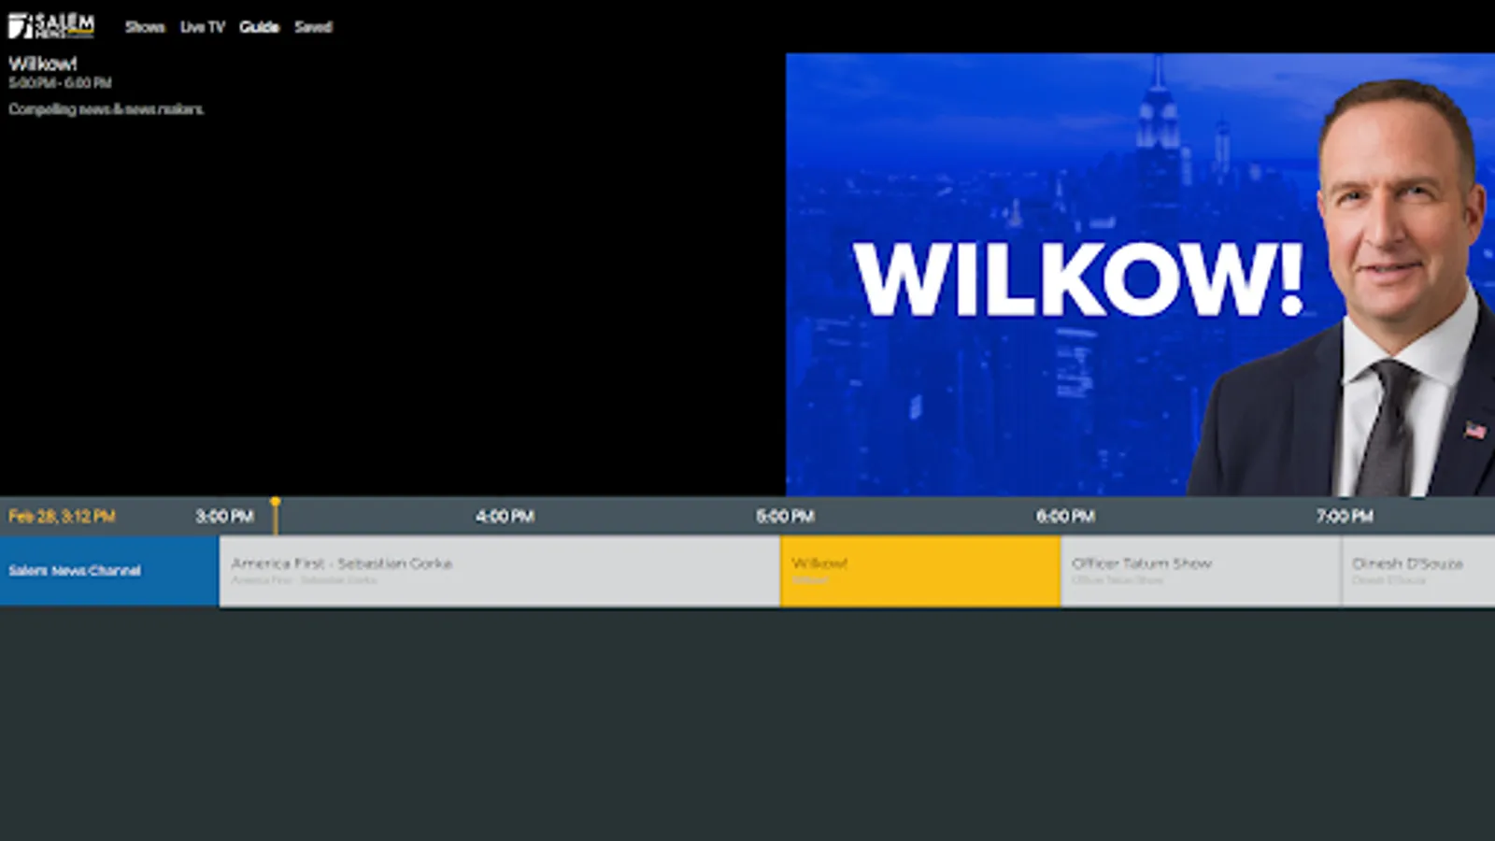Screen dimensions: 1495x841
Task: Click the current time marker on timeline
Action: click(275, 515)
